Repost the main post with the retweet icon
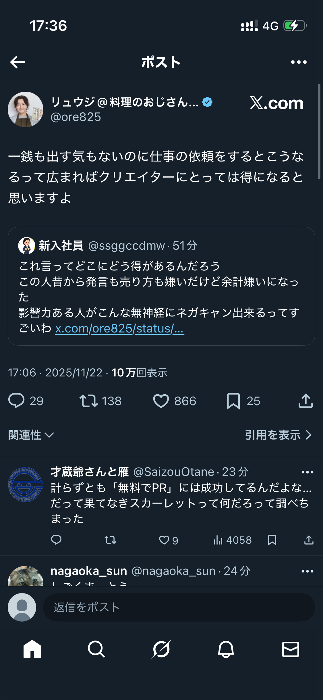 point(88,401)
